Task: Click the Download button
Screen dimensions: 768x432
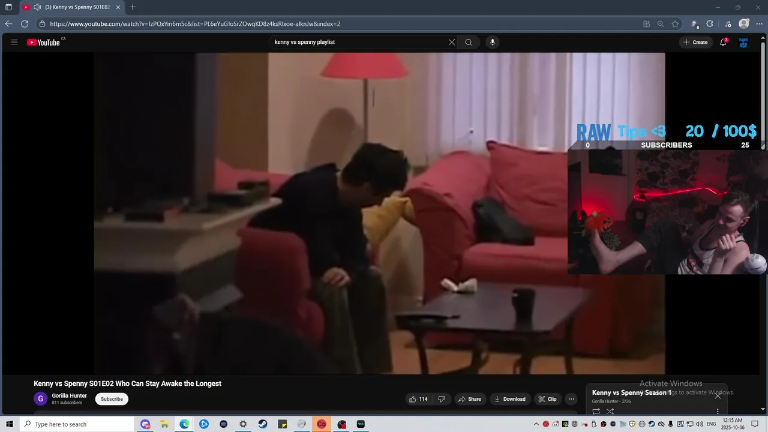Action: click(509, 399)
